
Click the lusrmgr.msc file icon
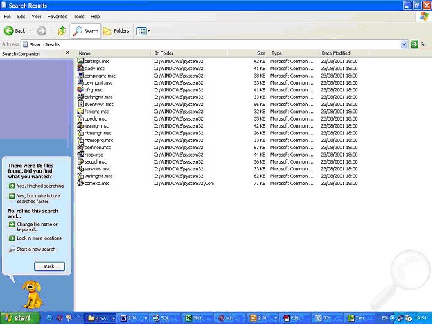(x=80, y=125)
